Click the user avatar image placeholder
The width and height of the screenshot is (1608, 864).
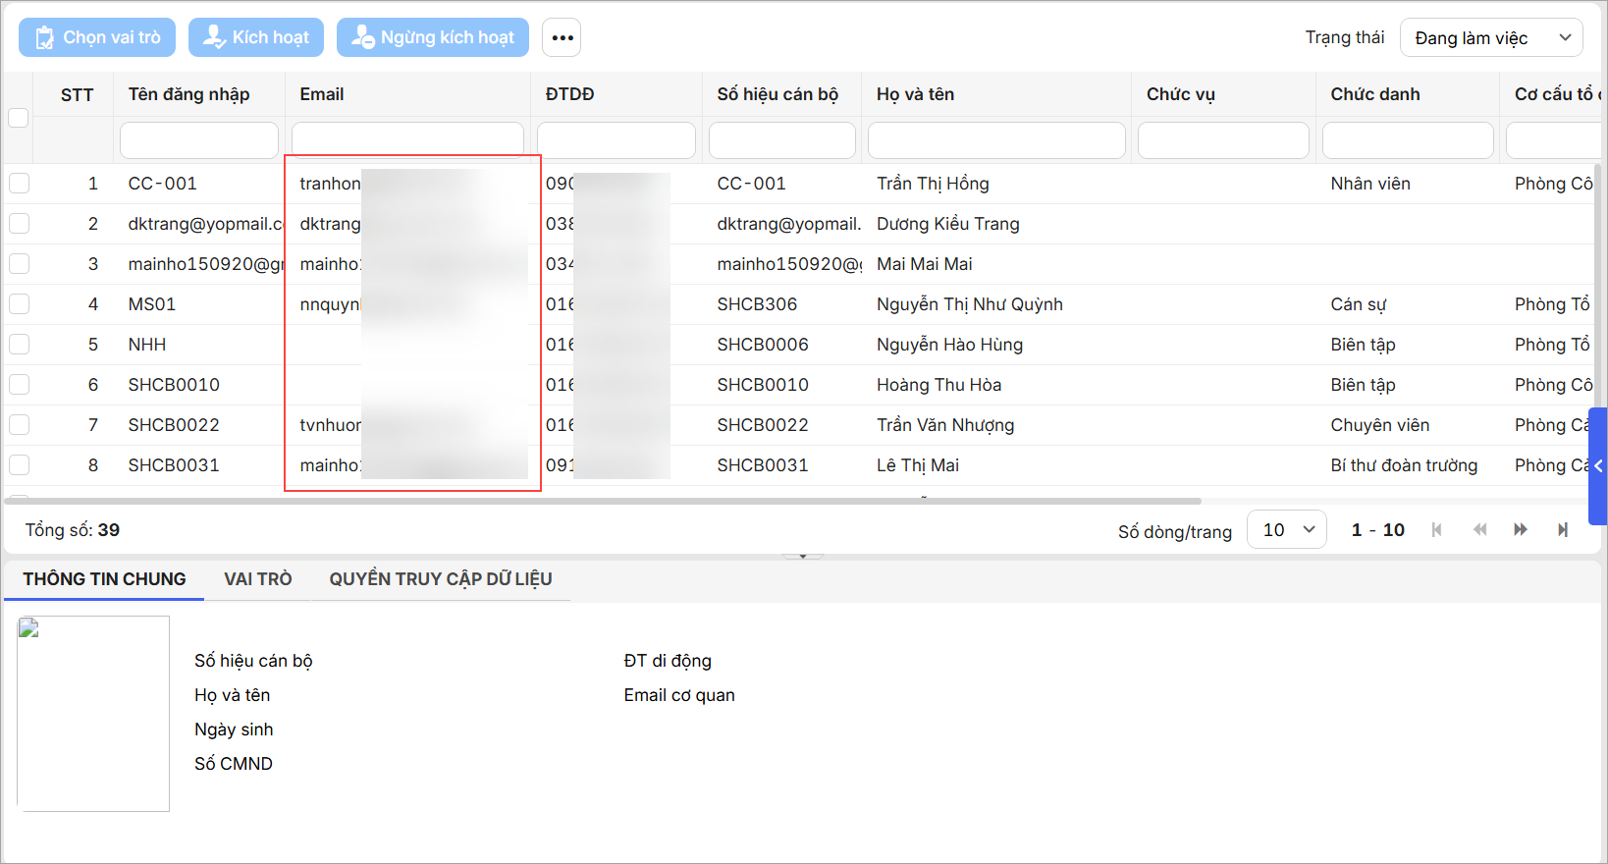pos(93,713)
